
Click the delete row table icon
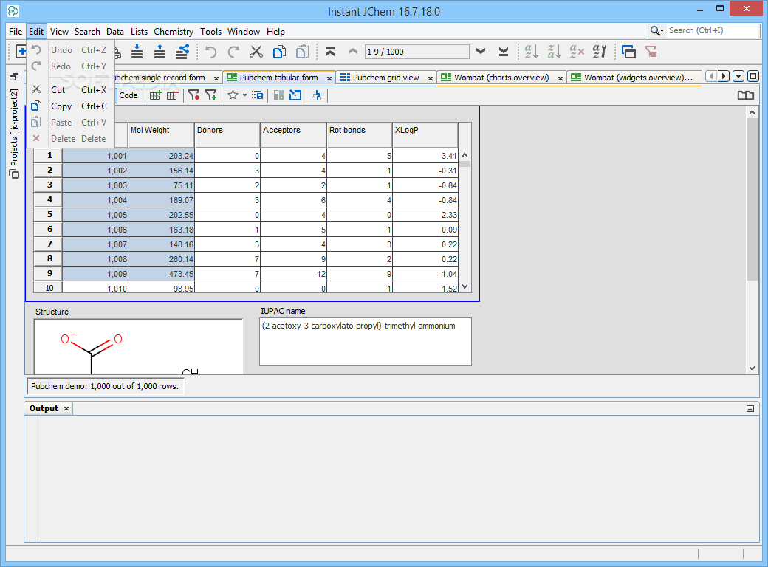pos(172,95)
